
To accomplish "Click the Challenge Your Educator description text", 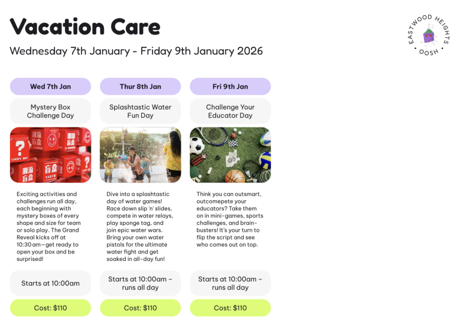I will pos(230,219).
